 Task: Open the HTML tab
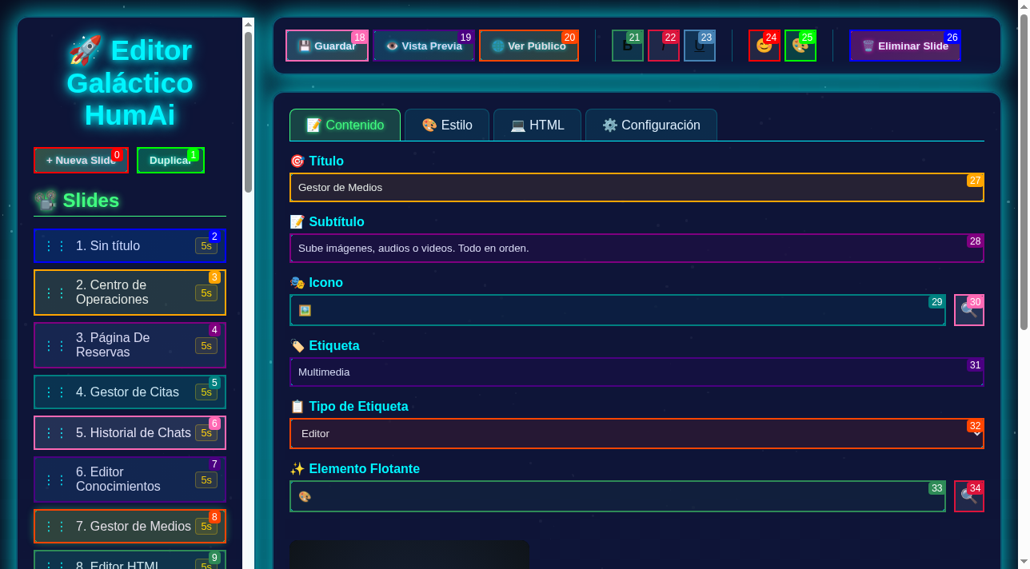click(537, 125)
